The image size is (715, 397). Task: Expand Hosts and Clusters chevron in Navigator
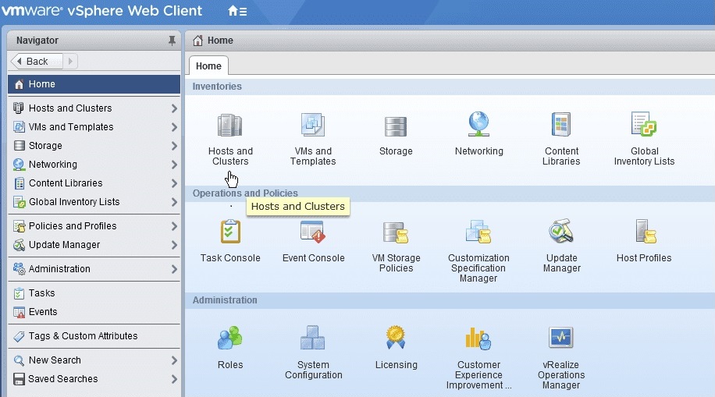(174, 108)
